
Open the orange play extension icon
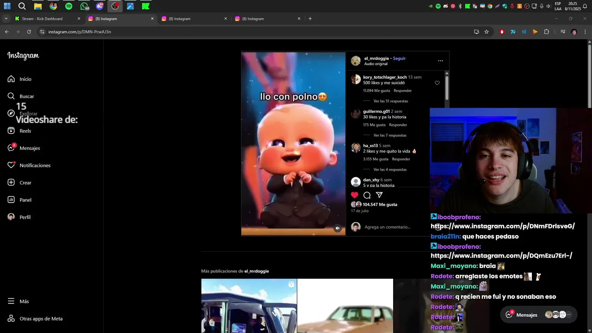(535, 32)
